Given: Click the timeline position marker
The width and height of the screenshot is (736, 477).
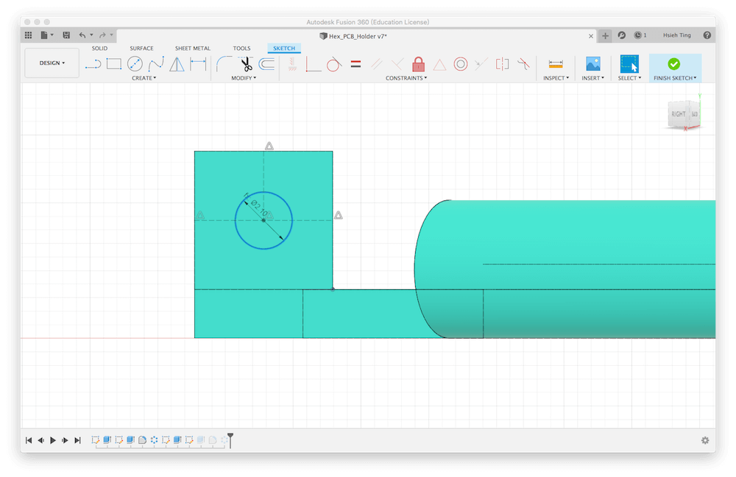Looking at the screenshot, I should [x=230, y=439].
